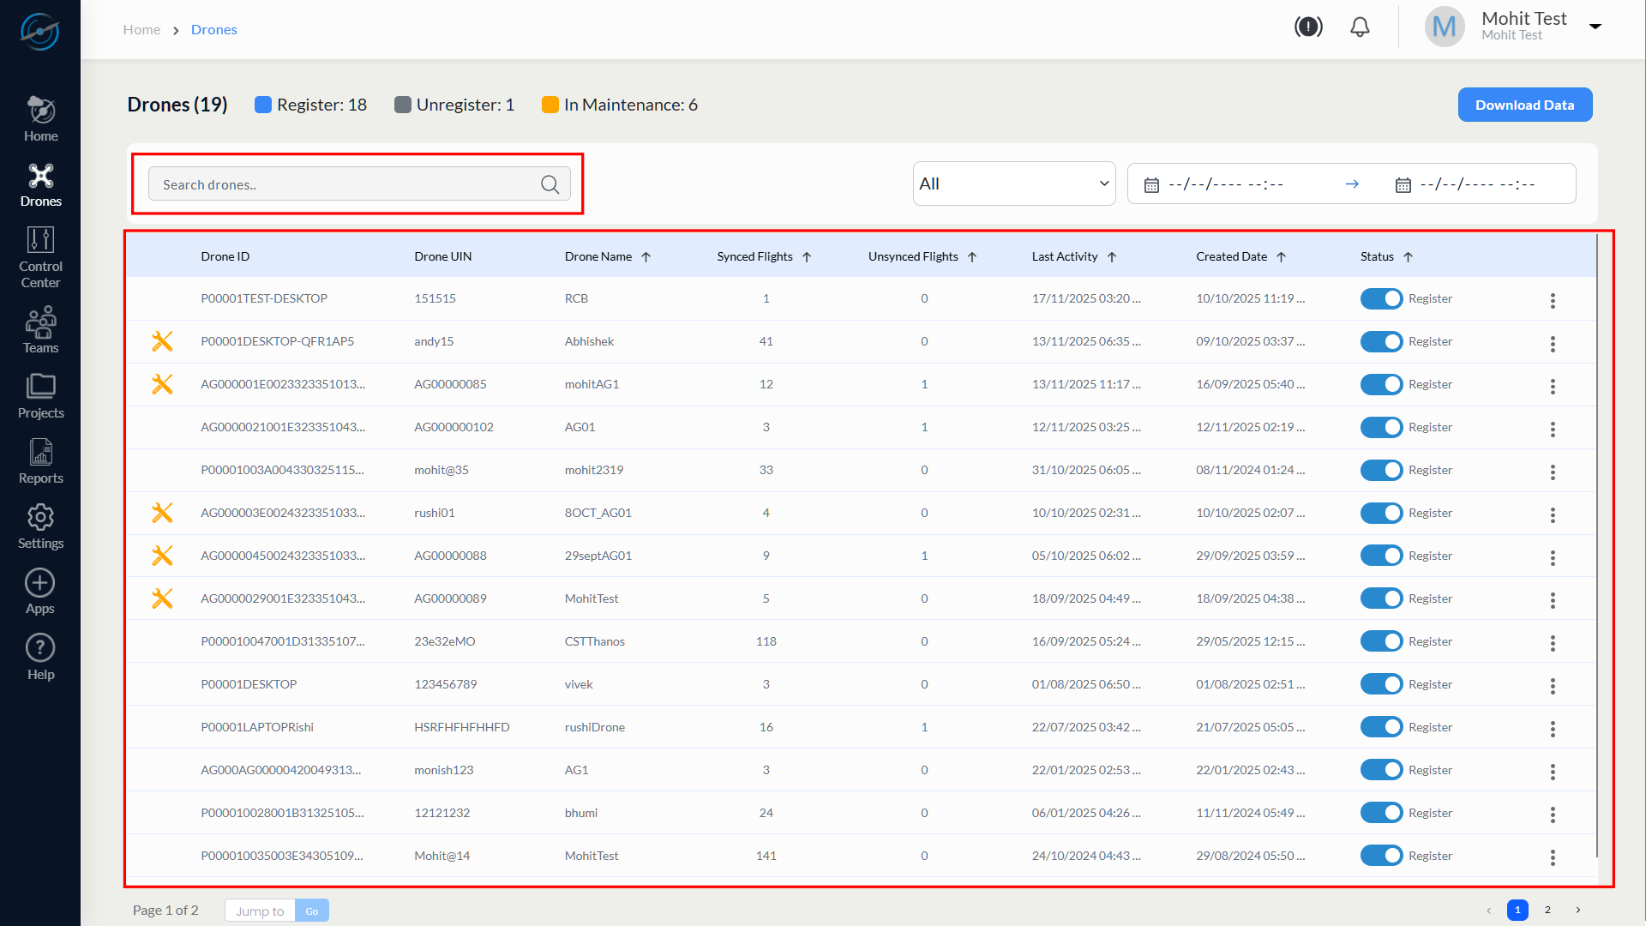Click the notification bell icon
1646x926 pixels.
(1360, 27)
